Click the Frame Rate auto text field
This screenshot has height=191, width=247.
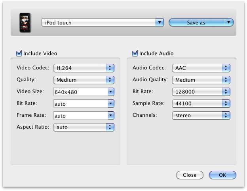coord(81,116)
